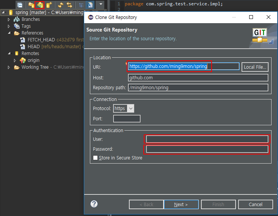
Task: Focus the Password field
Action: pos(207,149)
